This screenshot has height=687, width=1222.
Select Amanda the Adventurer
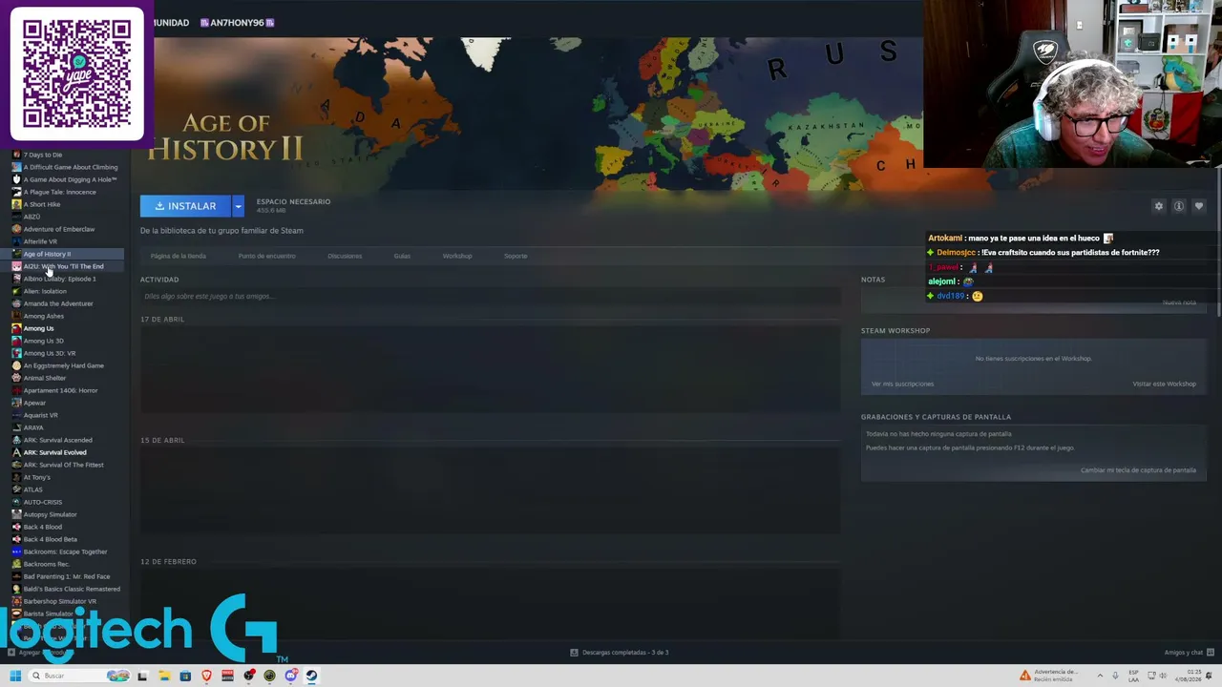(58, 303)
